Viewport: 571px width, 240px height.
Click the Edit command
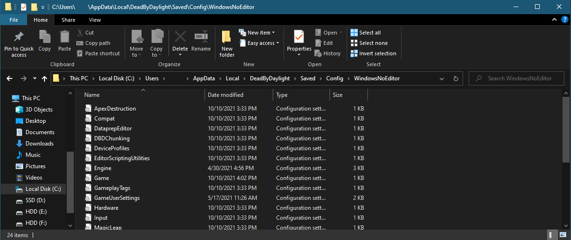[x=324, y=43]
